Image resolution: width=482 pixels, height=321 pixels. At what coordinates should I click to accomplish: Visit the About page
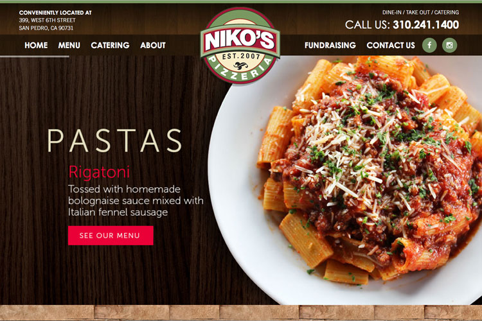(153, 45)
